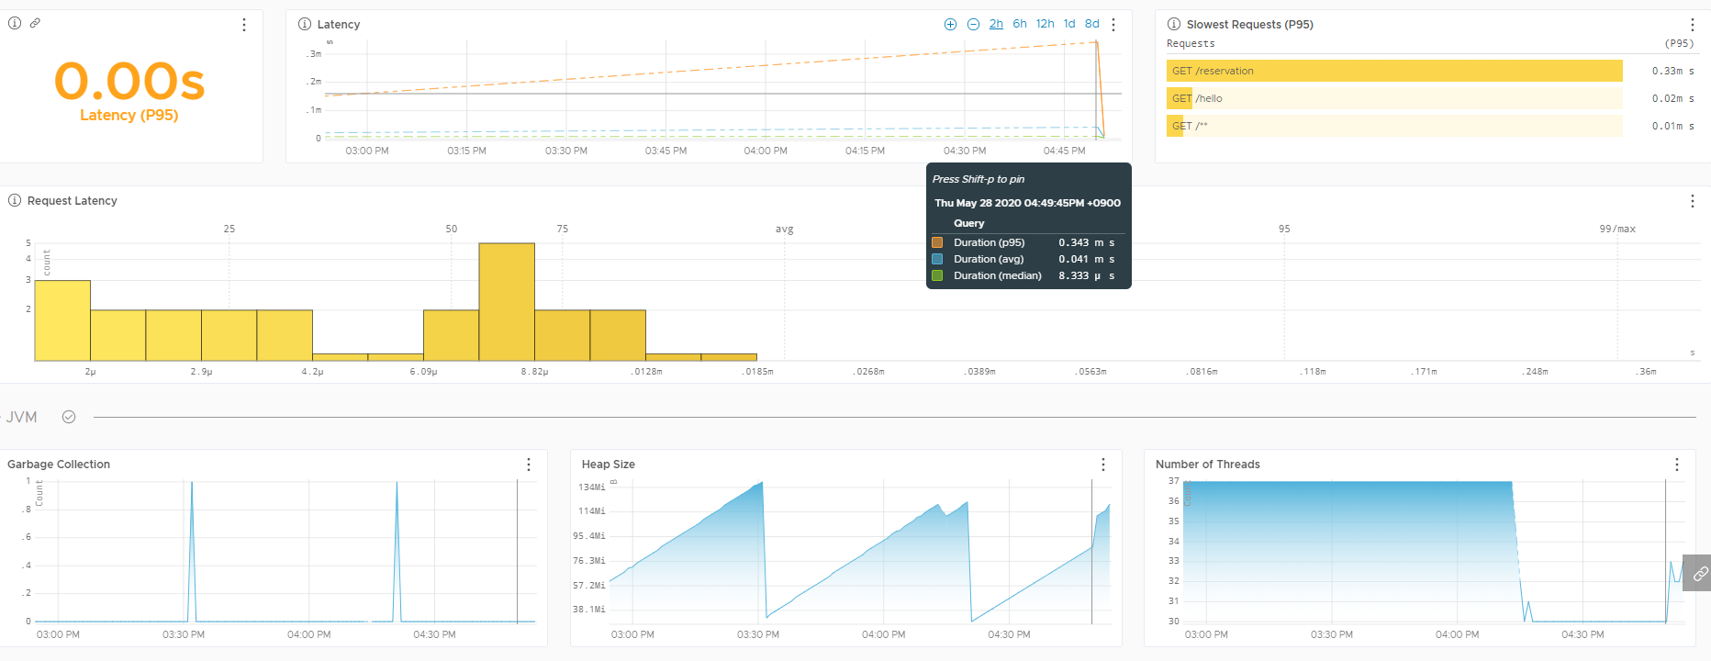Click the avg marker label in Request Latency
The image size is (1711, 661).
(784, 229)
